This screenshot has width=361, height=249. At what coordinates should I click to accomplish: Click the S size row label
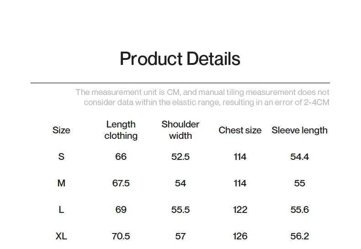pos(61,157)
